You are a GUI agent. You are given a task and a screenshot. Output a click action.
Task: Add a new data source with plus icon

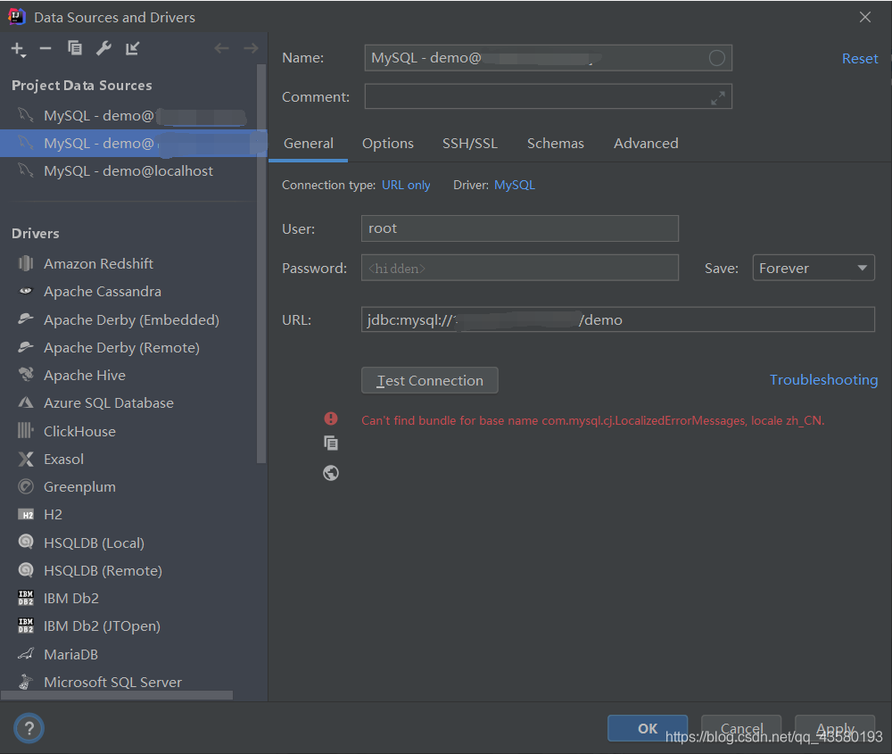point(18,49)
